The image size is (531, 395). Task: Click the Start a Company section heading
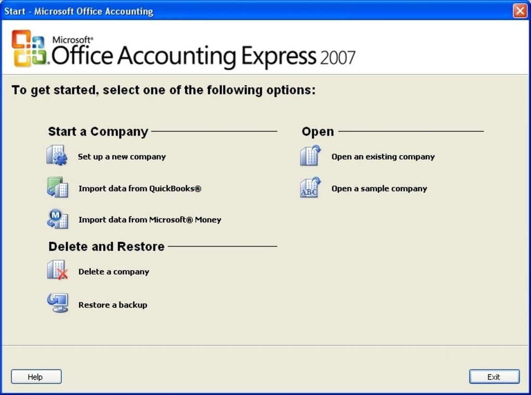coord(98,132)
